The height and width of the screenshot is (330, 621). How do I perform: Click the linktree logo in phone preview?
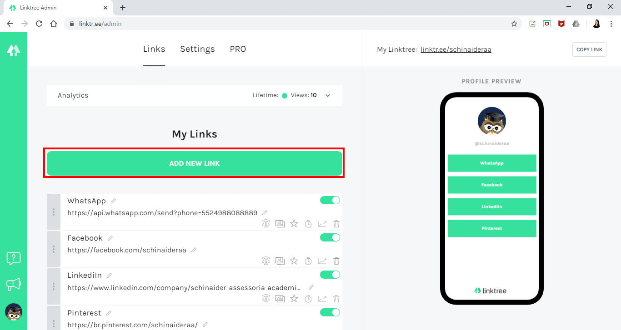coord(491,291)
